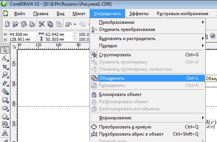217x142 pixels.
Task: Choose Блокировать объект
Action: 147,94
